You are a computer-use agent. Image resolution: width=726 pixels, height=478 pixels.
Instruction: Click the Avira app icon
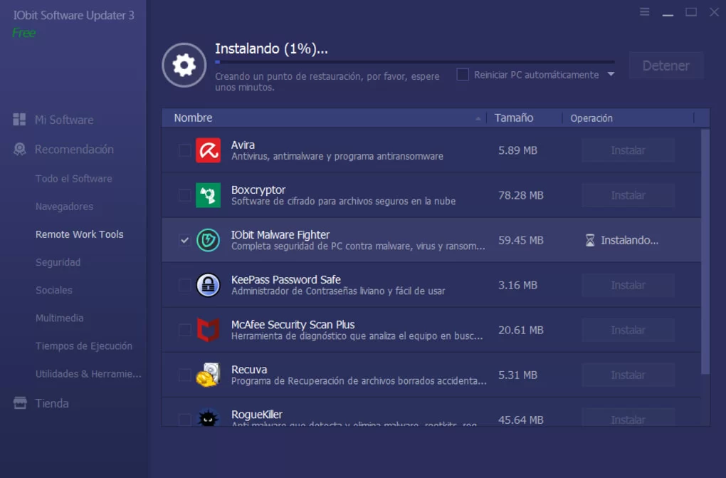pyautogui.click(x=208, y=150)
